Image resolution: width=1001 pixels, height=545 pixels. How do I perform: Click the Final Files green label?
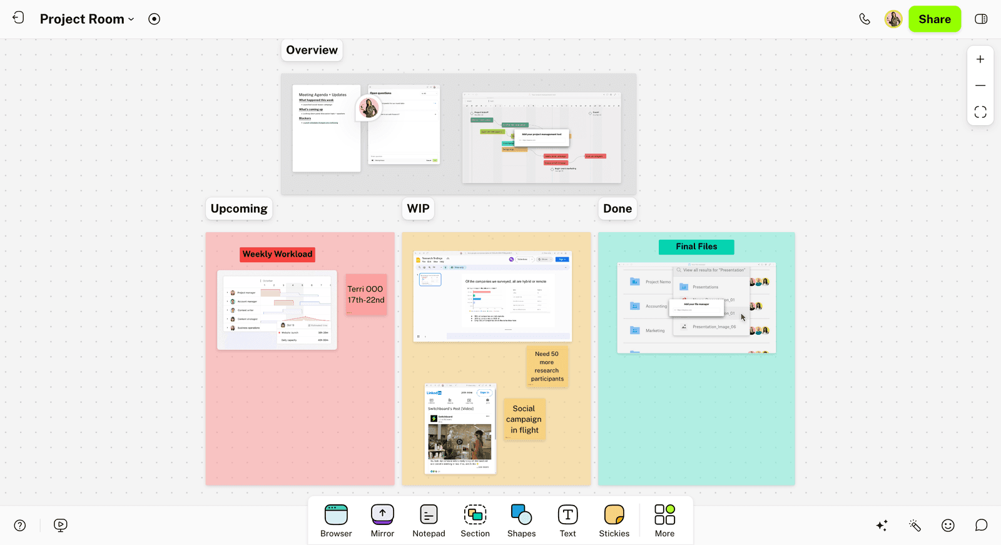696,247
